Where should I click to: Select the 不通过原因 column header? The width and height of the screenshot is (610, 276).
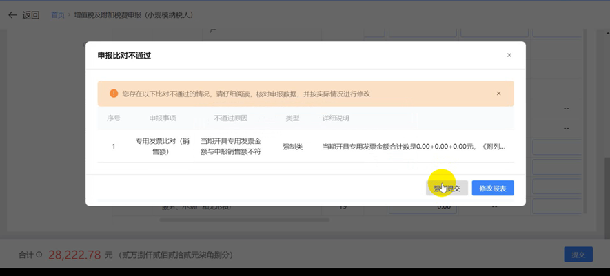point(230,118)
